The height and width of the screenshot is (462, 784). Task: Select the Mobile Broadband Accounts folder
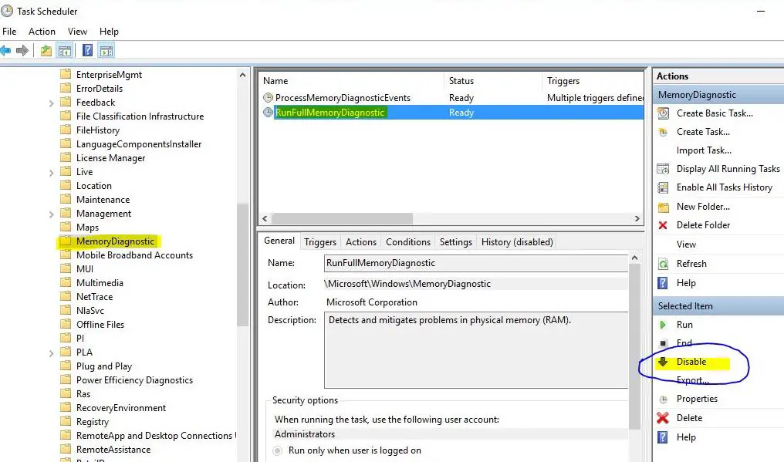coord(134,255)
